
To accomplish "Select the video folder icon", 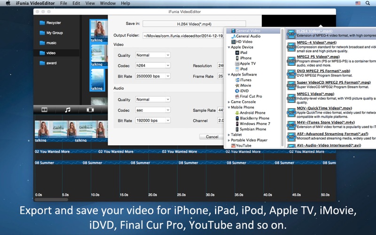I will [x=42, y=53].
